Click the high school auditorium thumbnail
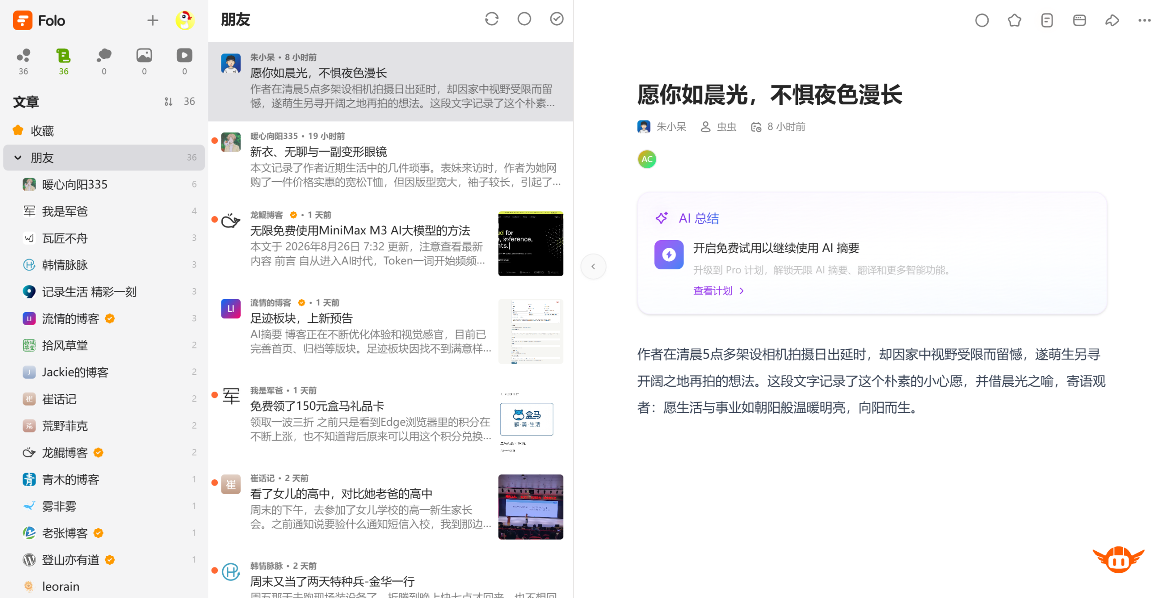This screenshot has height=598, width=1152. 530,506
